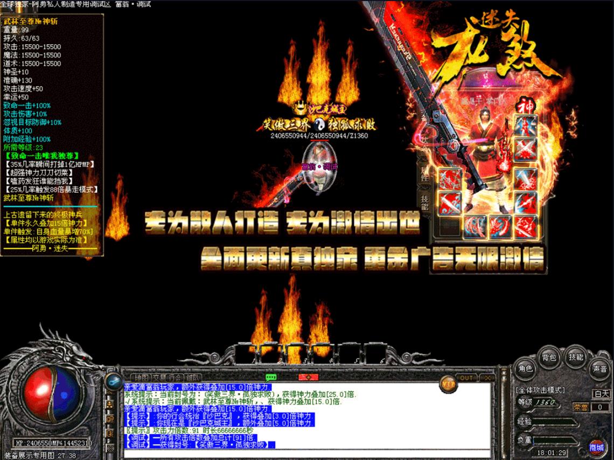Select quick item slot 3
Screen dimensions: 614x460
click(298, 354)
